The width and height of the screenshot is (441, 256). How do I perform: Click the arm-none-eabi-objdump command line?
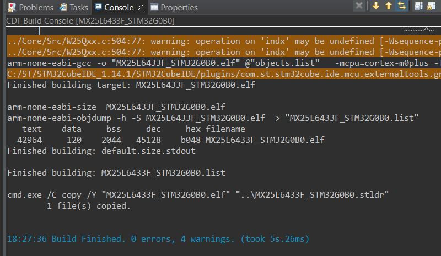(213, 118)
